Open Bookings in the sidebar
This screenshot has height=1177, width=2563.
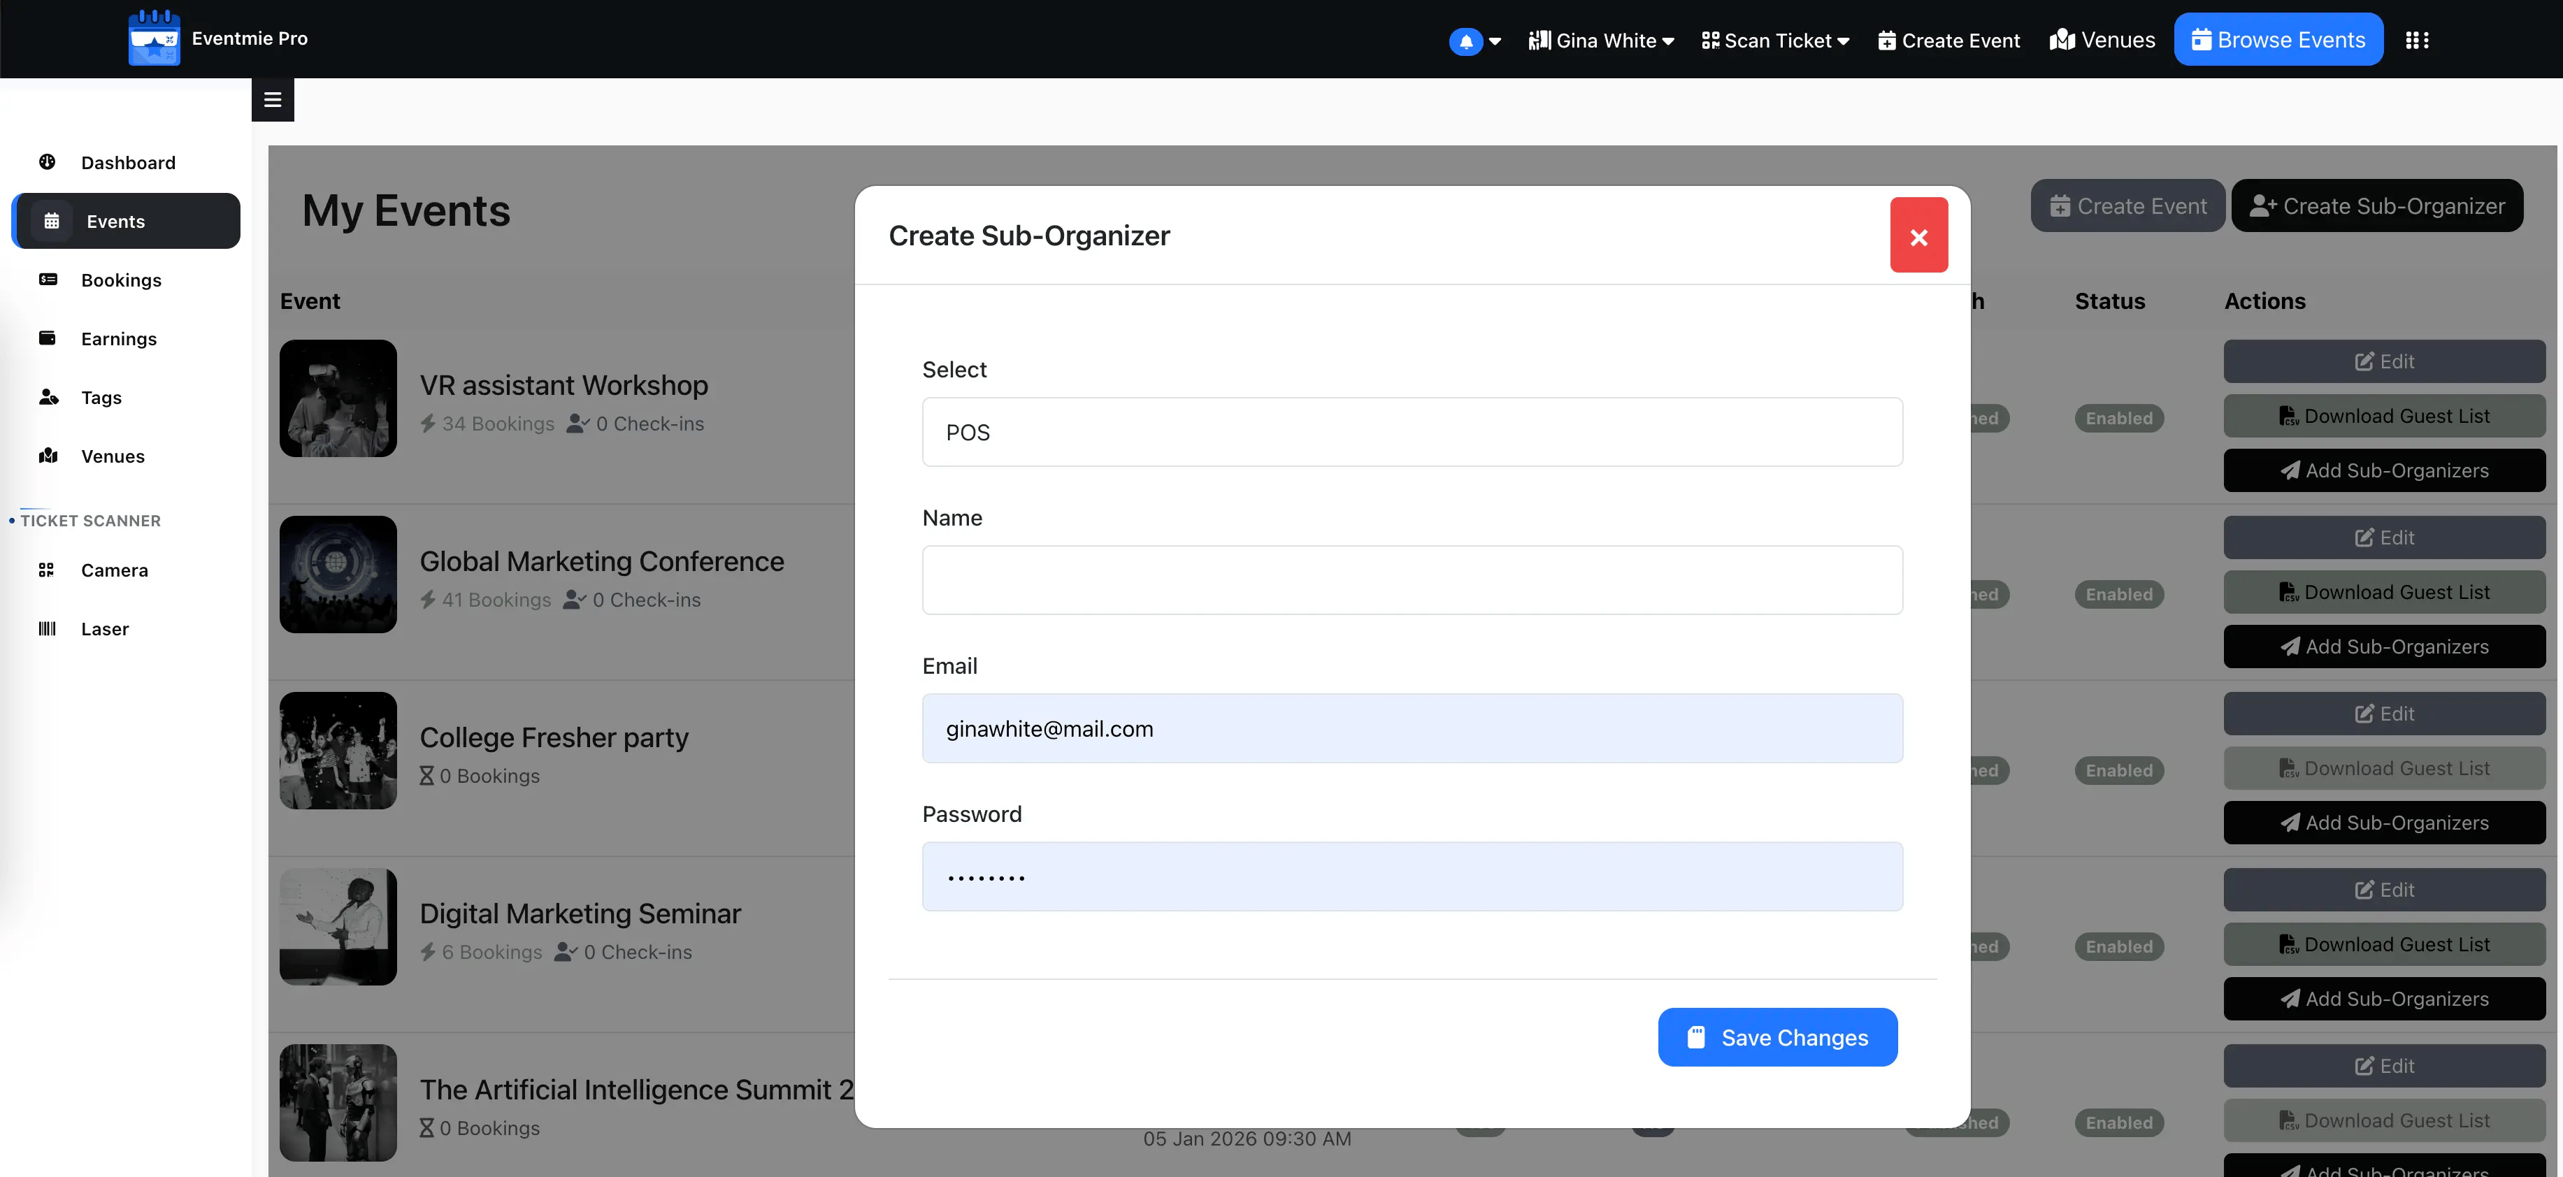coord(120,280)
